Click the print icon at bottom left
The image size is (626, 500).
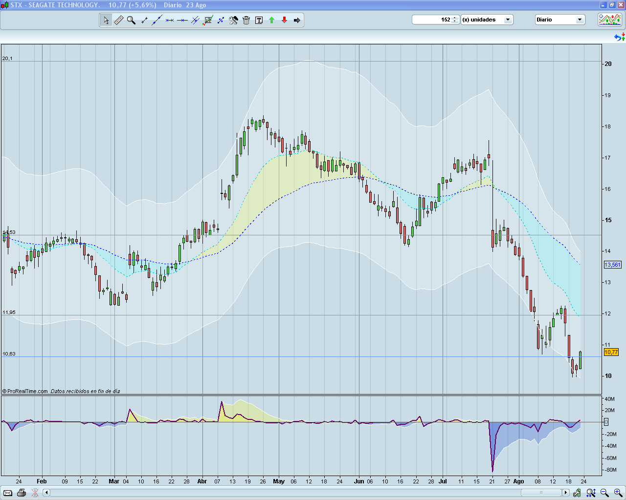(x=22, y=493)
